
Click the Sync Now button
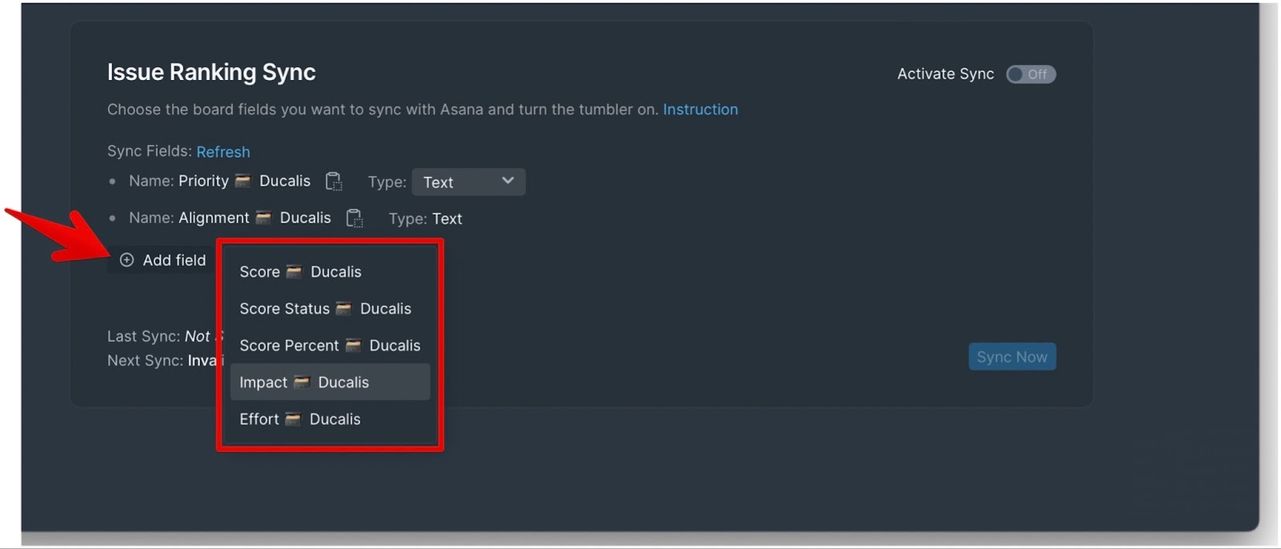click(1012, 357)
